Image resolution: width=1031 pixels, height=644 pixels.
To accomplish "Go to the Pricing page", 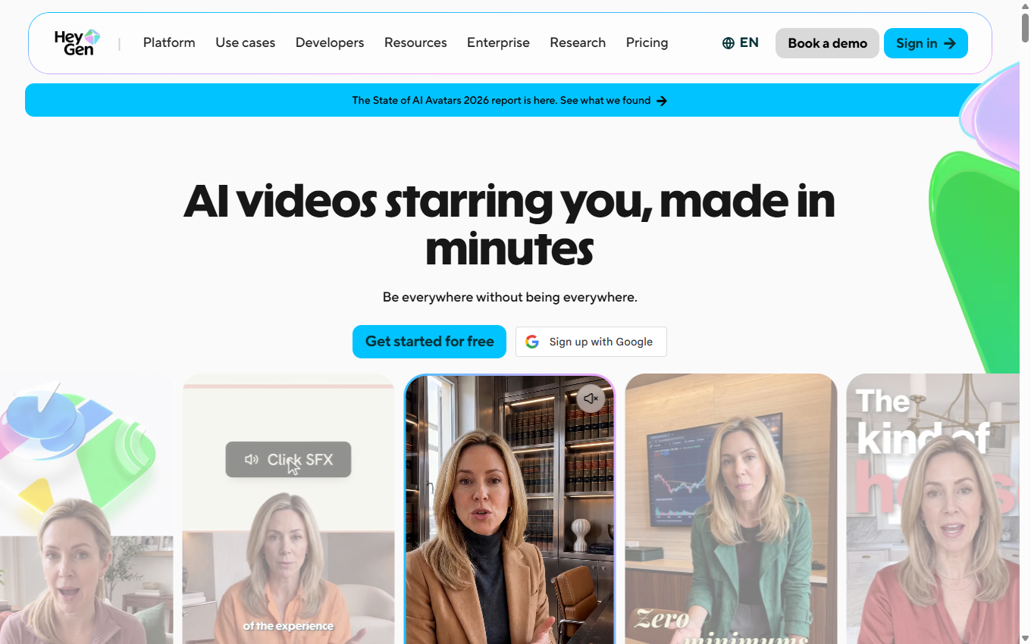I will point(647,42).
